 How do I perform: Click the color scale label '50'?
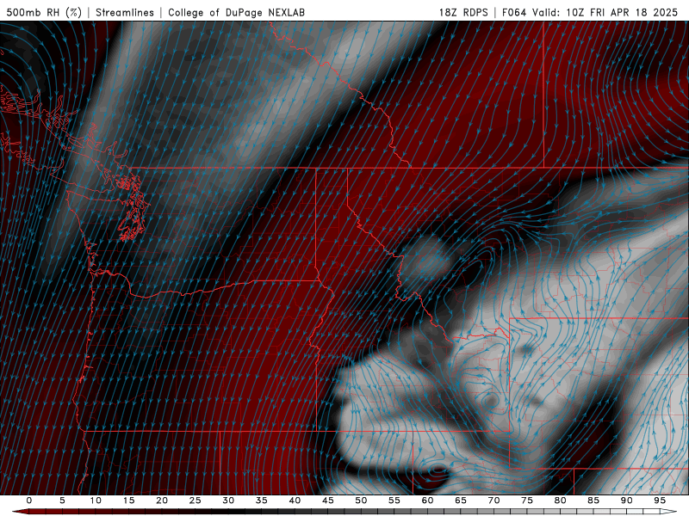[x=361, y=501]
